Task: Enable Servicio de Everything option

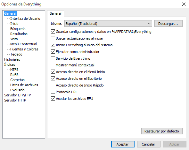Action: (53, 58)
